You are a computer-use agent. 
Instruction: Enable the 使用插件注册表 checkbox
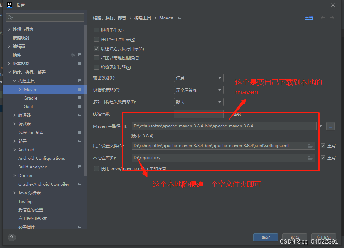(x=96, y=39)
